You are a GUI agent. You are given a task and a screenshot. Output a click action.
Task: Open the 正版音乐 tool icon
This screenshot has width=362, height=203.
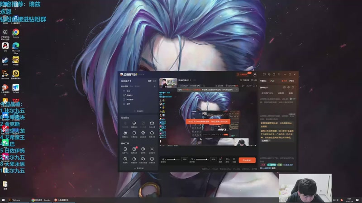pos(152,149)
